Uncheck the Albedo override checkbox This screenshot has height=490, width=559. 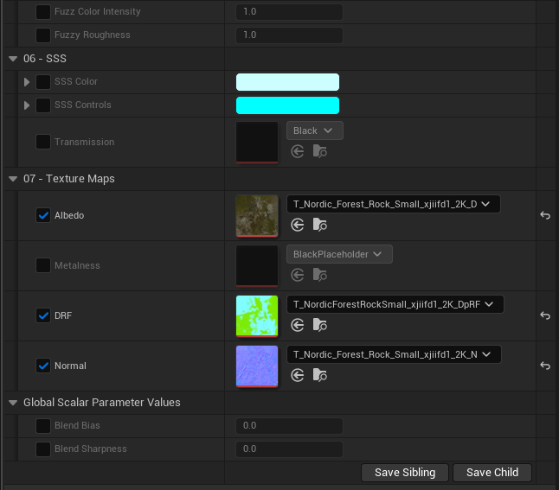43,215
